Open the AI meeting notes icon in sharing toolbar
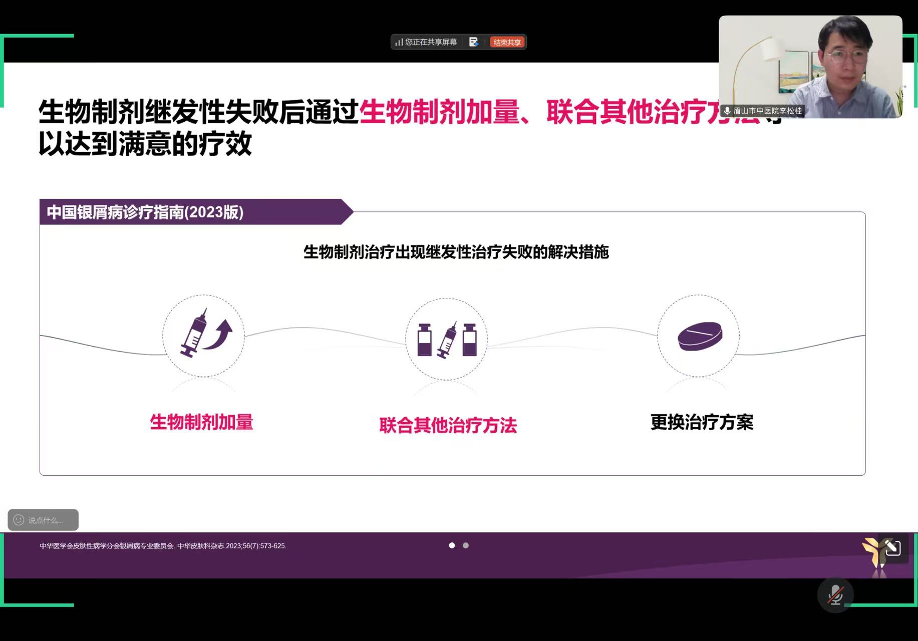 click(x=473, y=42)
